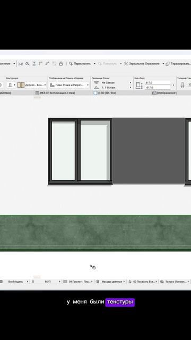Click the -617,0 bottom elevation field
Image resolution: width=191 pixels, height=340 pixels.
coord(158,88)
